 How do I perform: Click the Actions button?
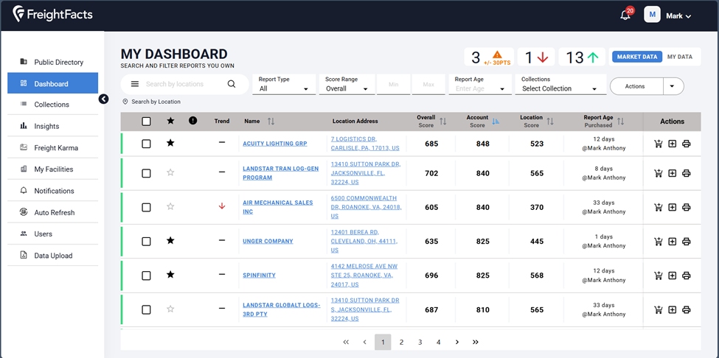tap(636, 86)
